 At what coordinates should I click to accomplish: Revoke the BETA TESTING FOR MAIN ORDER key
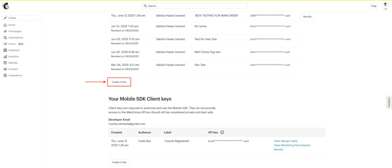pyautogui.click(x=307, y=16)
